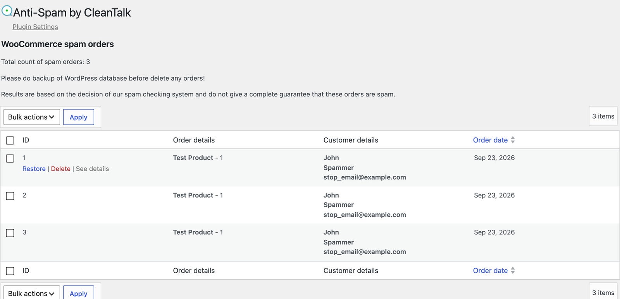Click the ID number 2 cell
620x299 pixels.
pos(24,195)
